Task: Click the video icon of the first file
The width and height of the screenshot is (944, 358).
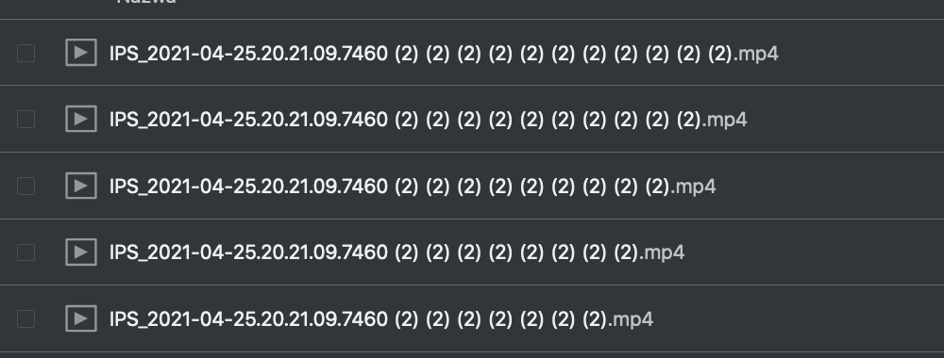Action: [80, 53]
